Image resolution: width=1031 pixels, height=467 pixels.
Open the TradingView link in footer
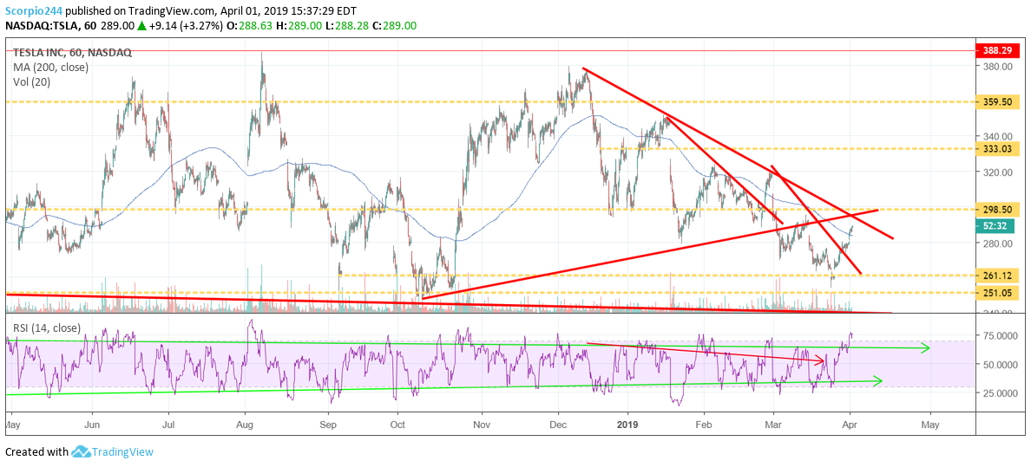tap(122, 452)
